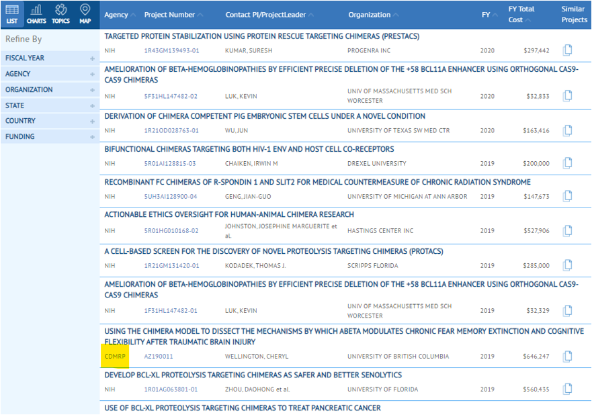Open BCL-XL pancreatic cancer project title
The width and height of the screenshot is (592, 417).
point(243,408)
